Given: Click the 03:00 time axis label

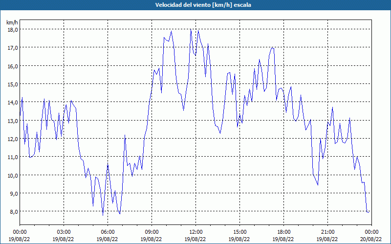Looking at the screenshot, I should [64, 232].
